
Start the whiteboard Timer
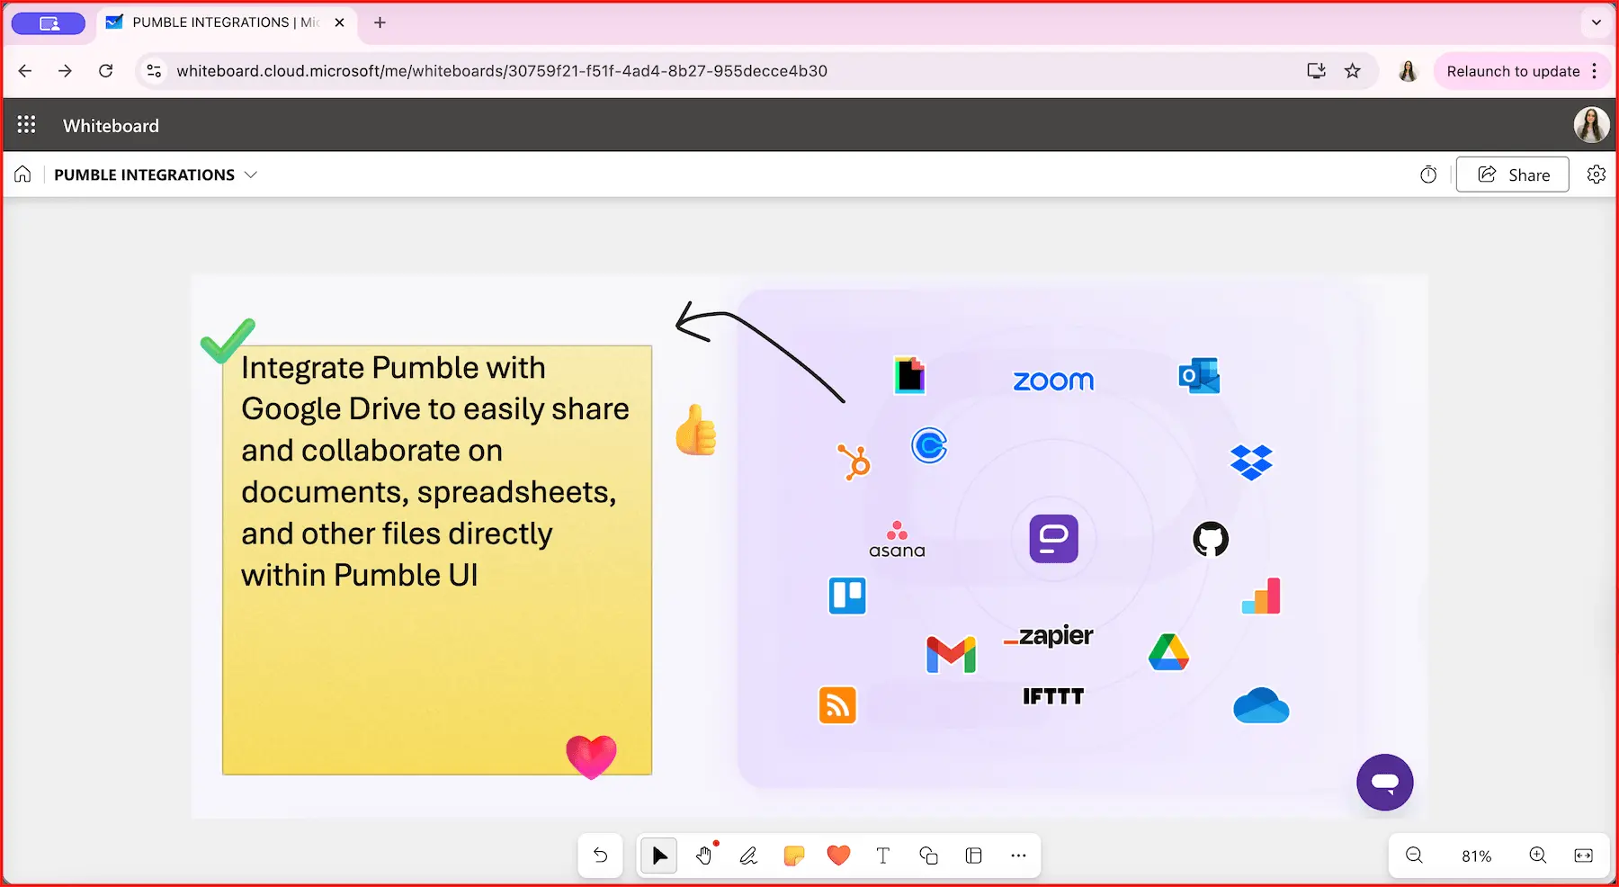[1428, 175]
